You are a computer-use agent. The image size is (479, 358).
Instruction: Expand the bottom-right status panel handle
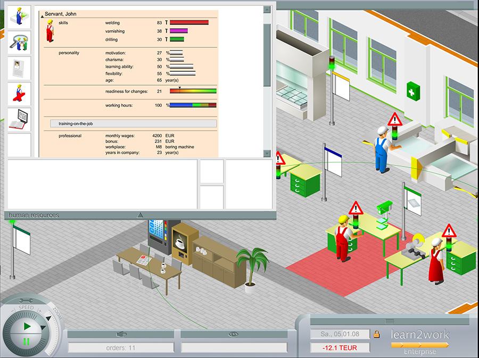(x=390, y=321)
